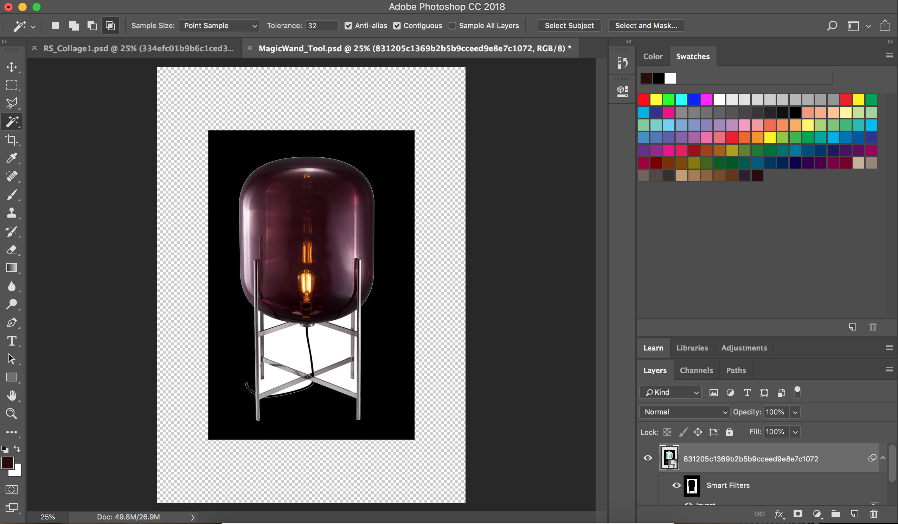Select the Path Selection tool
The width and height of the screenshot is (898, 524).
[x=12, y=359]
